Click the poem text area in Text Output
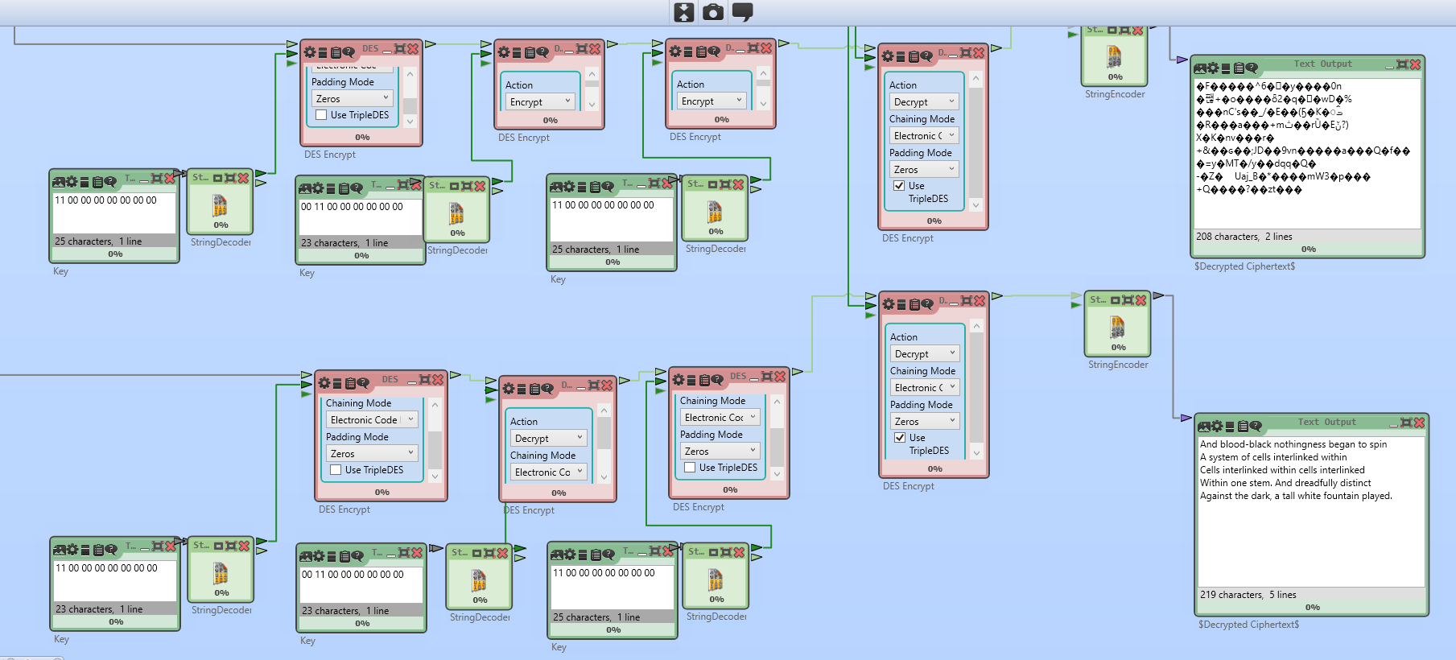This screenshot has height=660, width=1456. tap(1312, 512)
